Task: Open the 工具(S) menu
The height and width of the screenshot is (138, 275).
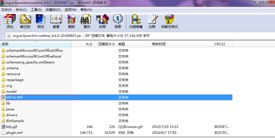Action: (x=36, y=9)
